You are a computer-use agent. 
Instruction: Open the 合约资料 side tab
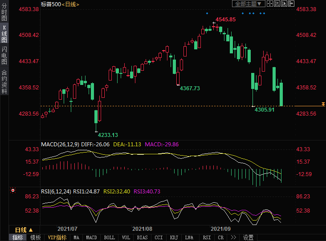pyautogui.click(x=4, y=81)
